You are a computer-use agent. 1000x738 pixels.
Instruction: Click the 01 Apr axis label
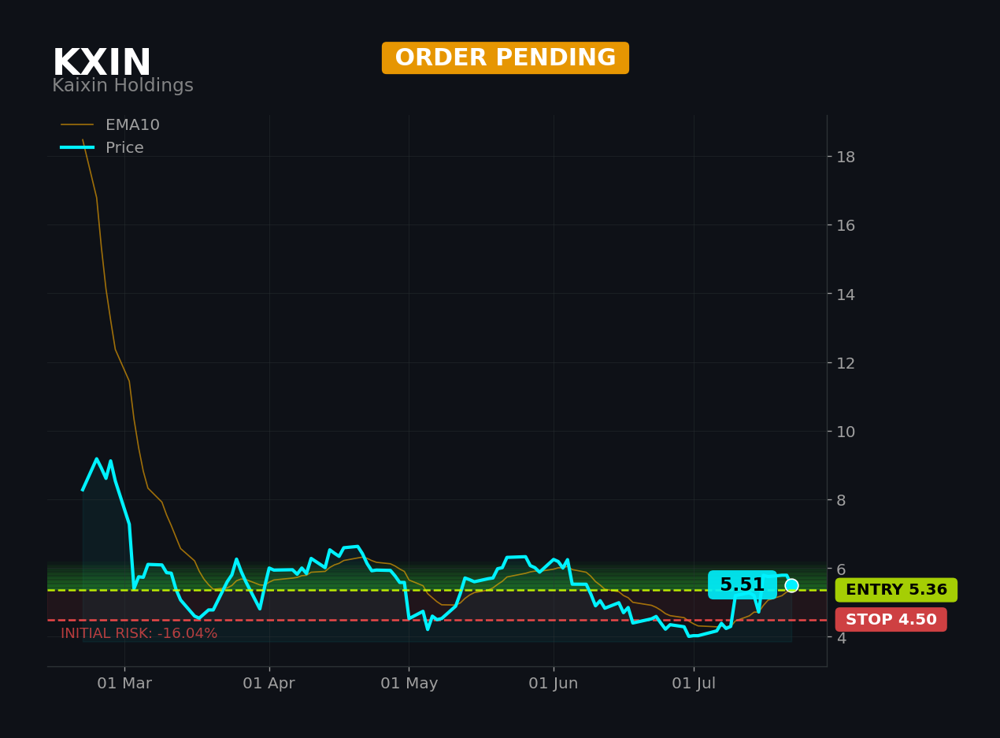click(x=269, y=684)
